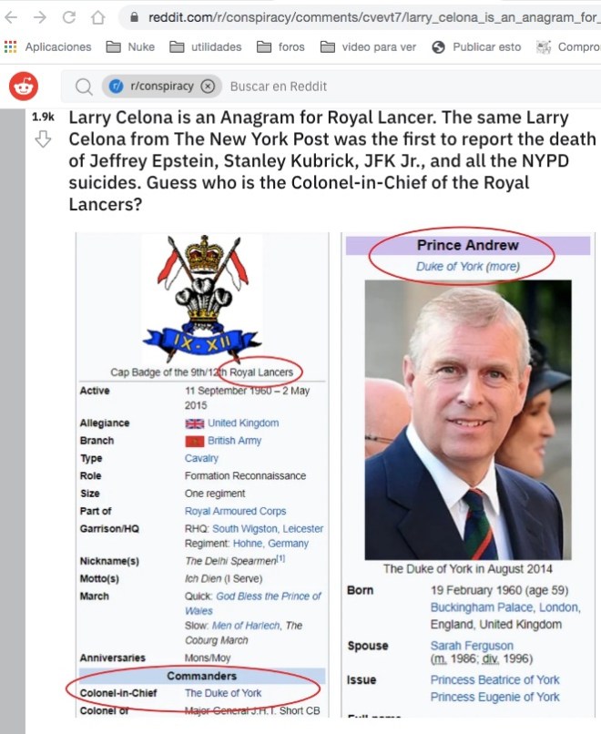Click the site padlock icon
Viewport: 601px width, 734px height.
click(135, 17)
